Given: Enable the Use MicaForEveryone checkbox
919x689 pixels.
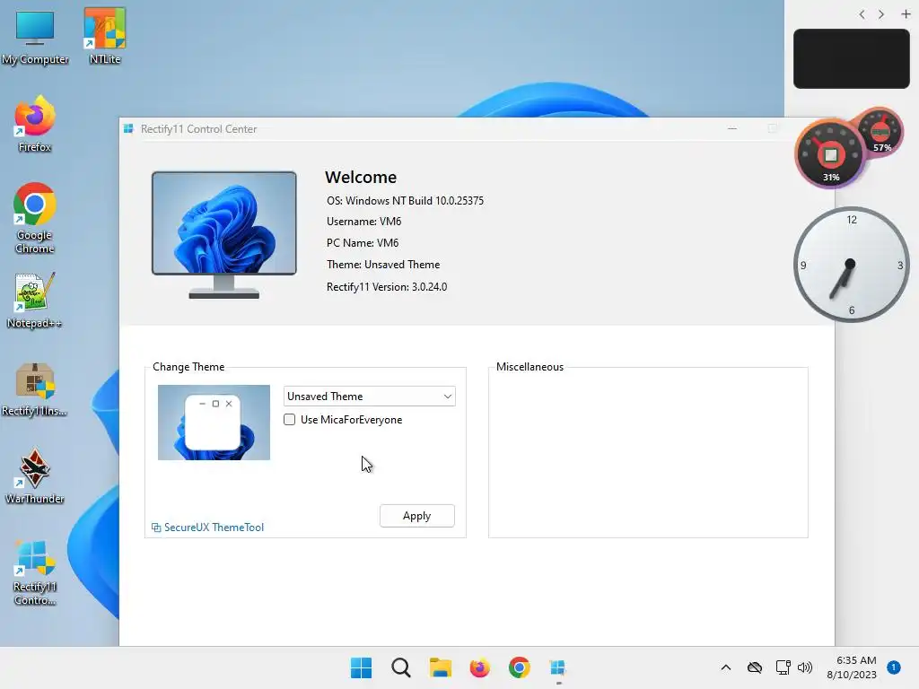Looking at the screenshot, I should 290,420.
